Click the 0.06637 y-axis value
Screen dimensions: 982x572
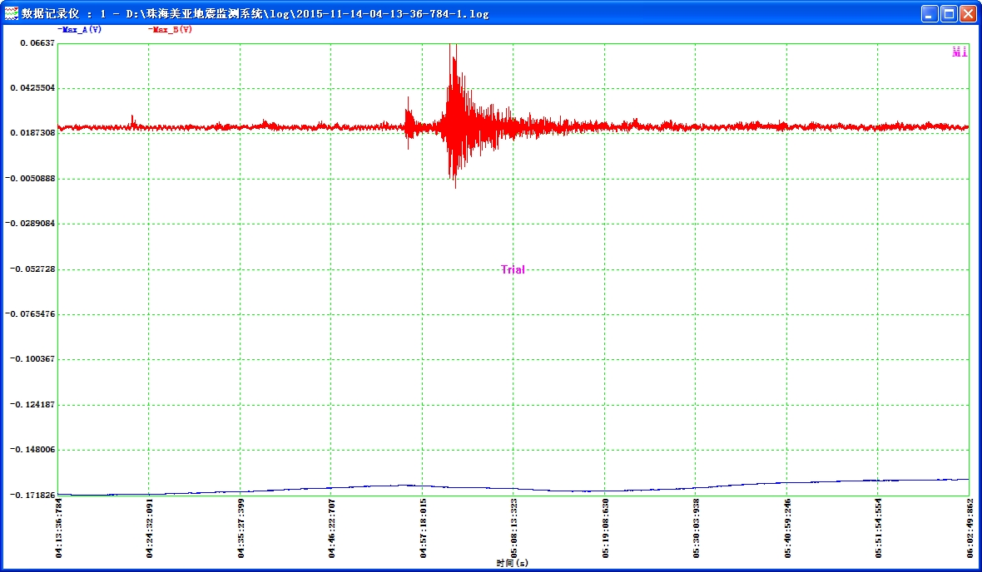pyautogui.click(x=37, y=42)
